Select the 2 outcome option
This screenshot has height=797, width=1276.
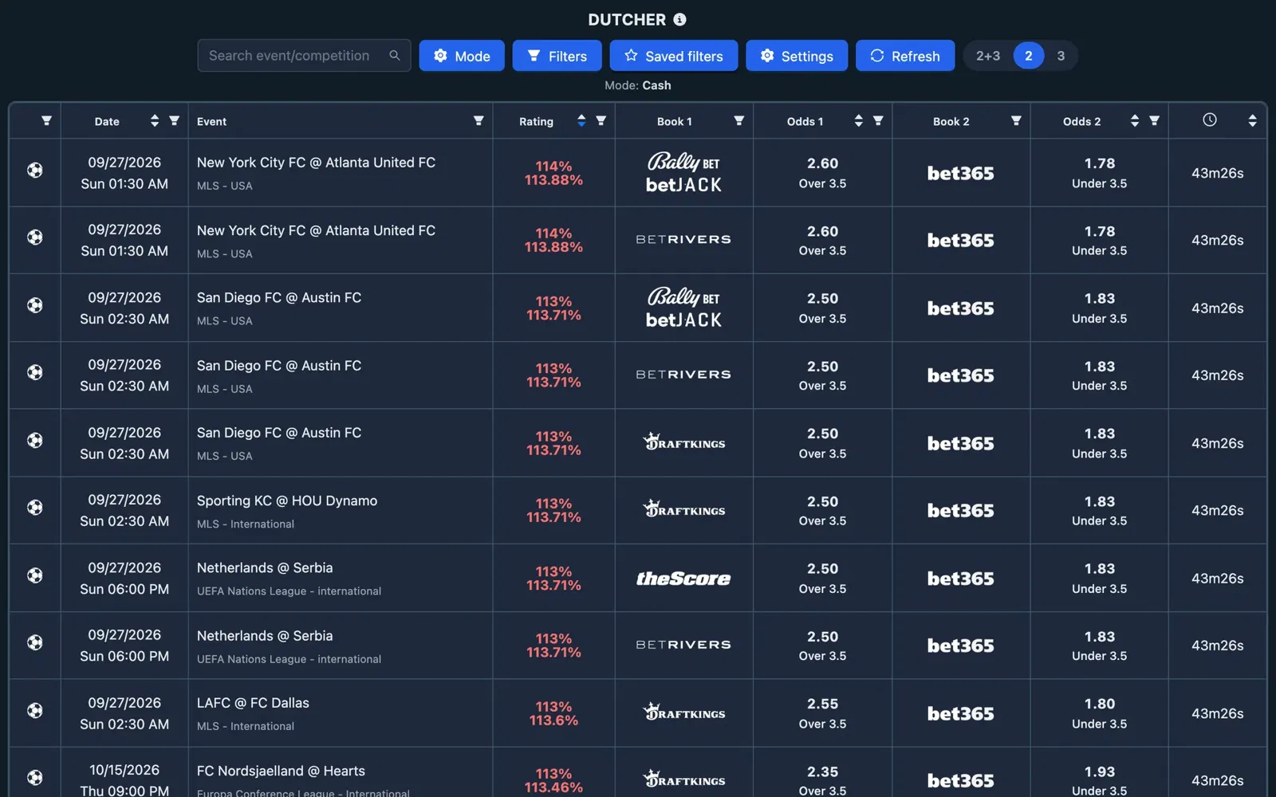pyautogui.click(x=1029, y=56)
